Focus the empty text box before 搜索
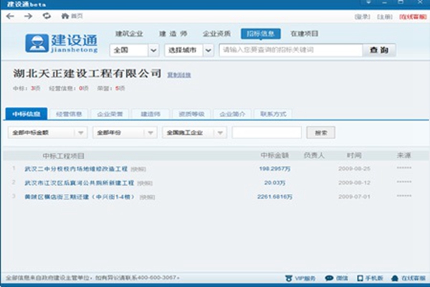 pos(267,133)
